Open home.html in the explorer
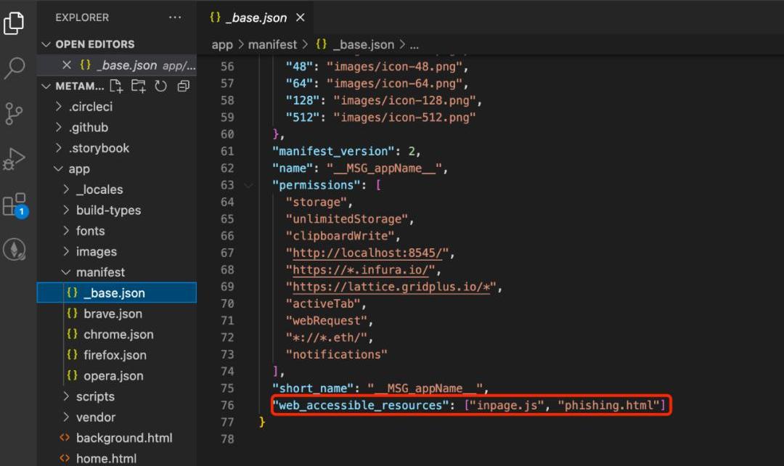The width and height of the screenshot is (784, 466). [x=116, y=459]
